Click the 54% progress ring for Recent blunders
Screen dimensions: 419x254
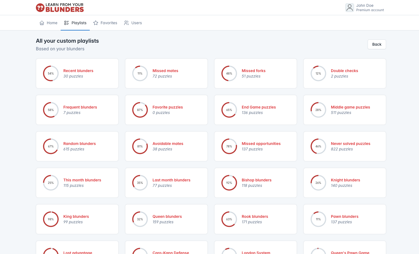click(51, 73)
